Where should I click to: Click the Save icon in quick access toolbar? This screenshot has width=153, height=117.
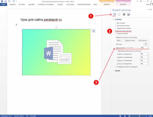(x=6, y=1)
